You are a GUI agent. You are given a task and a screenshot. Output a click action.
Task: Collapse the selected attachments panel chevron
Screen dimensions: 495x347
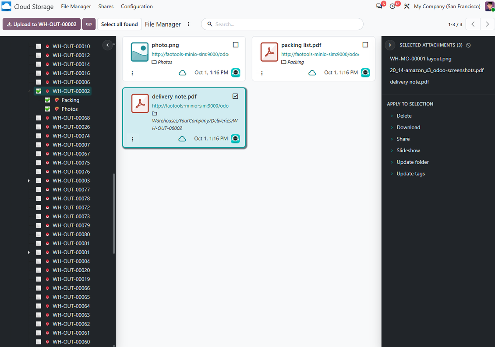[x=390, y=45]
